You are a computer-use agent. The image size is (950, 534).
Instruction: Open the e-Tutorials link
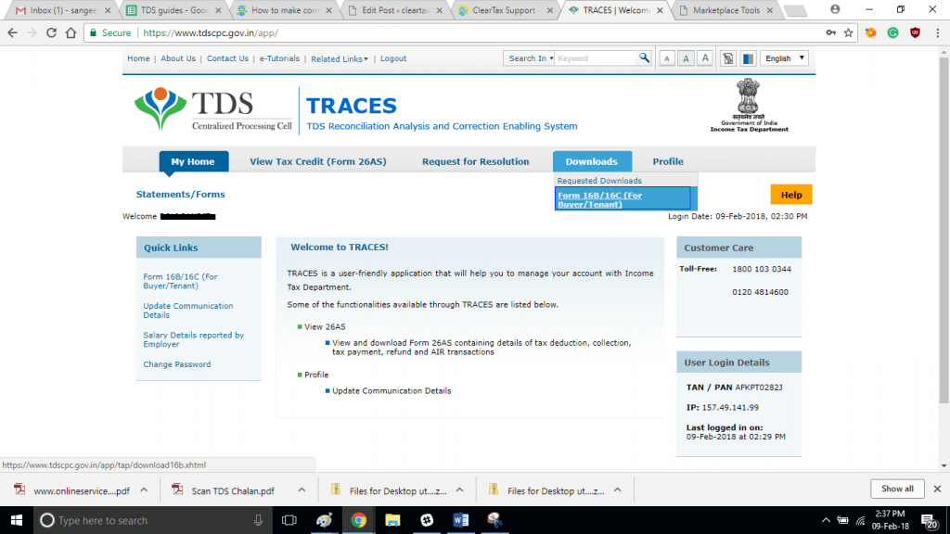(x=279, y=58)
